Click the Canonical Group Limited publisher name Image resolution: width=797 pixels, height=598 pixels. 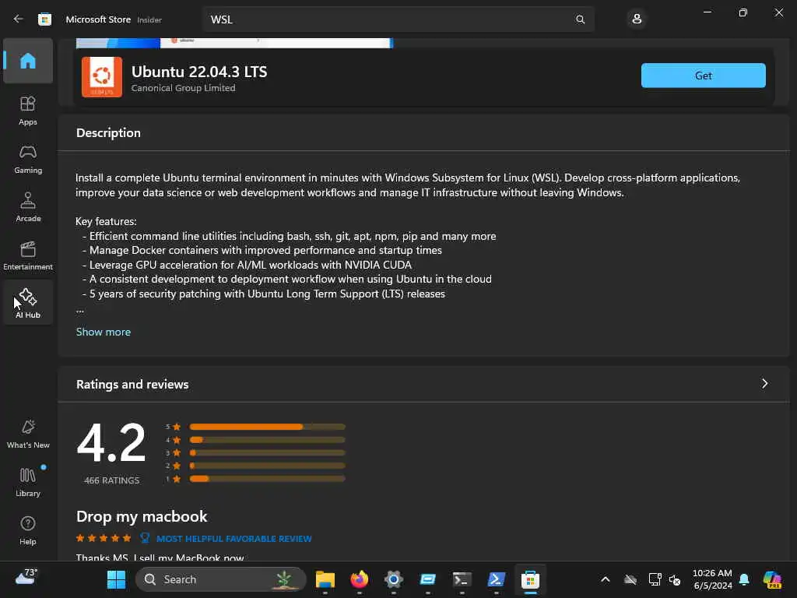(x=183, y=88)
